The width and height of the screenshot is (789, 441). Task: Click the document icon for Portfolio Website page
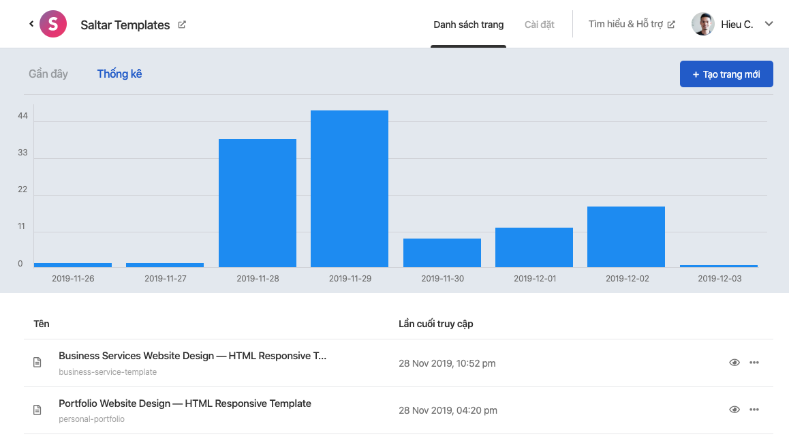(x=37, y=410)
